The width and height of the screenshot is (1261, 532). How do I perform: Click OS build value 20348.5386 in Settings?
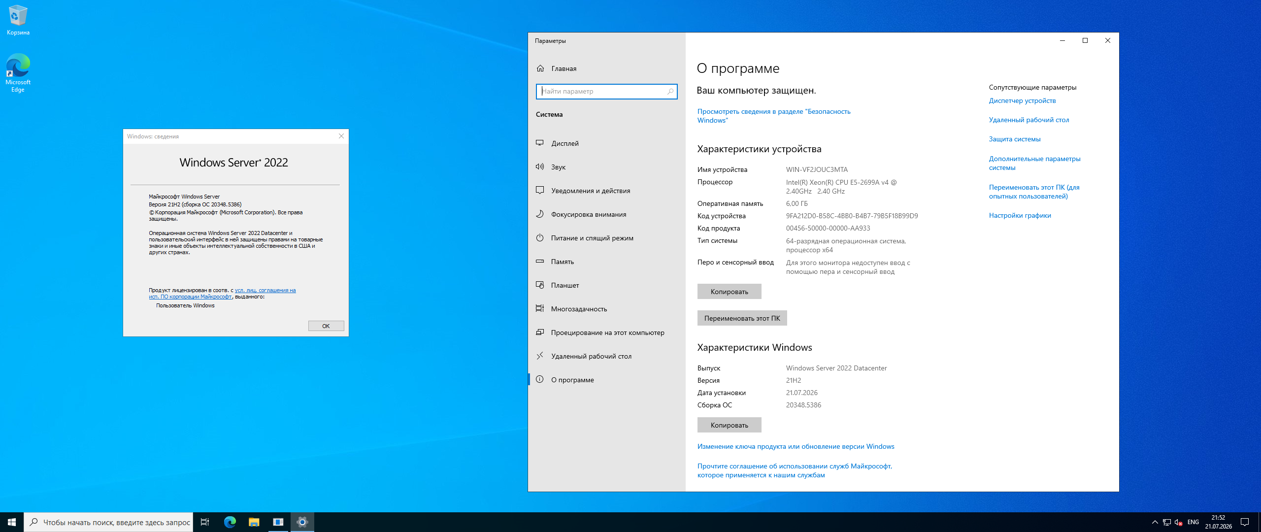[x=803, y=405]
